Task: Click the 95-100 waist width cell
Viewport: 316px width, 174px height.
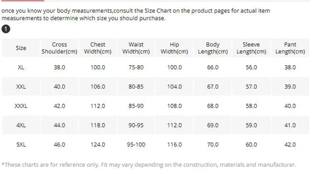Action: [136, 144]
